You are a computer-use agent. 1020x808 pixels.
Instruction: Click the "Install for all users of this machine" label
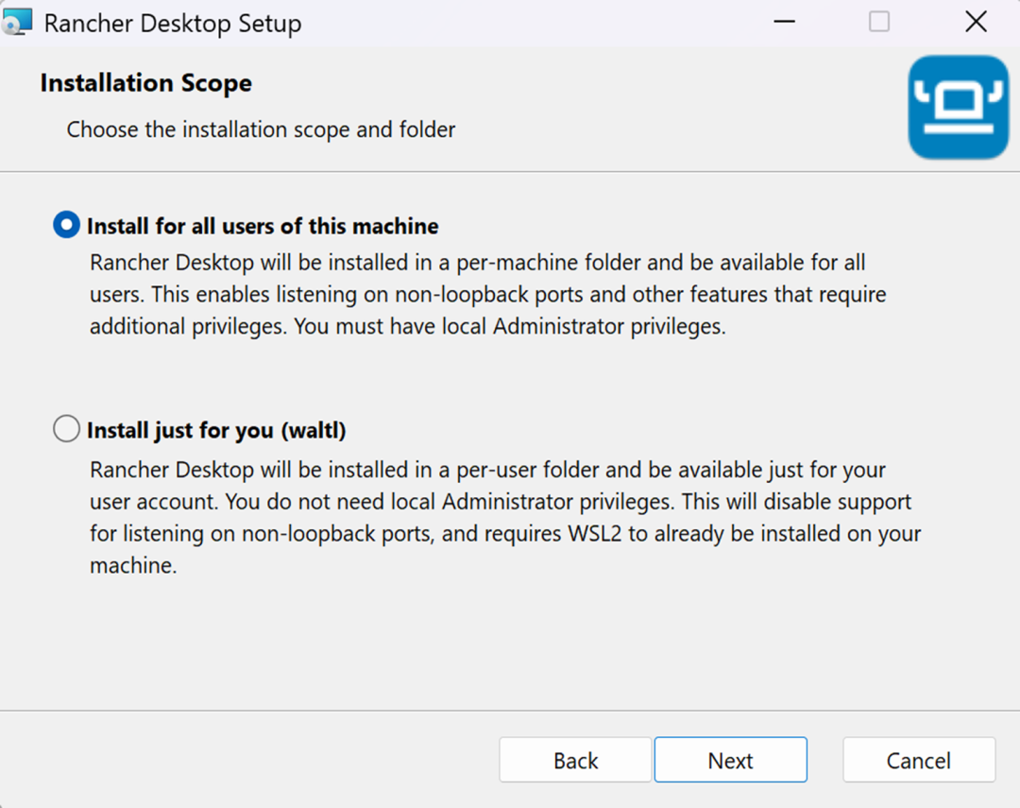point(263,227)
